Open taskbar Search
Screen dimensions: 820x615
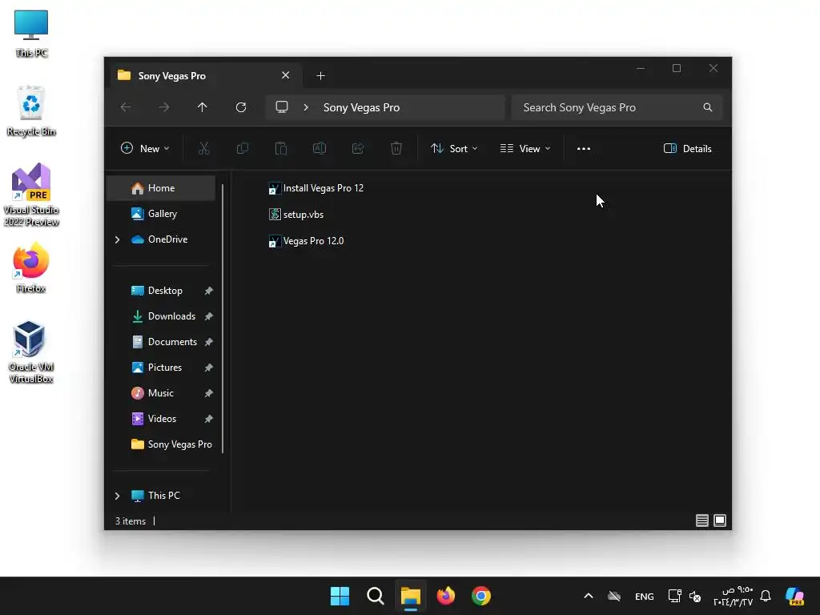click(x=376, y=596)
